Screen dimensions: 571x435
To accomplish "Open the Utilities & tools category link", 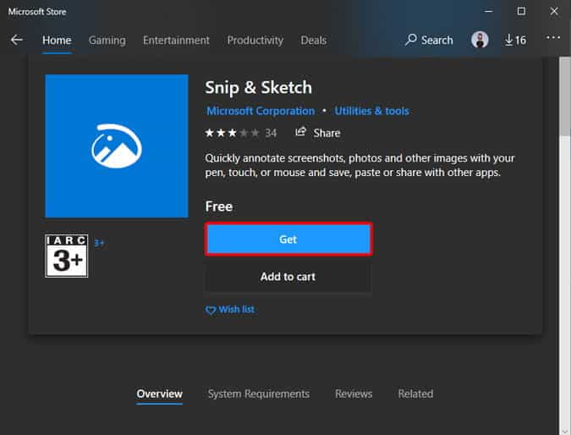I will coord(372,111).
